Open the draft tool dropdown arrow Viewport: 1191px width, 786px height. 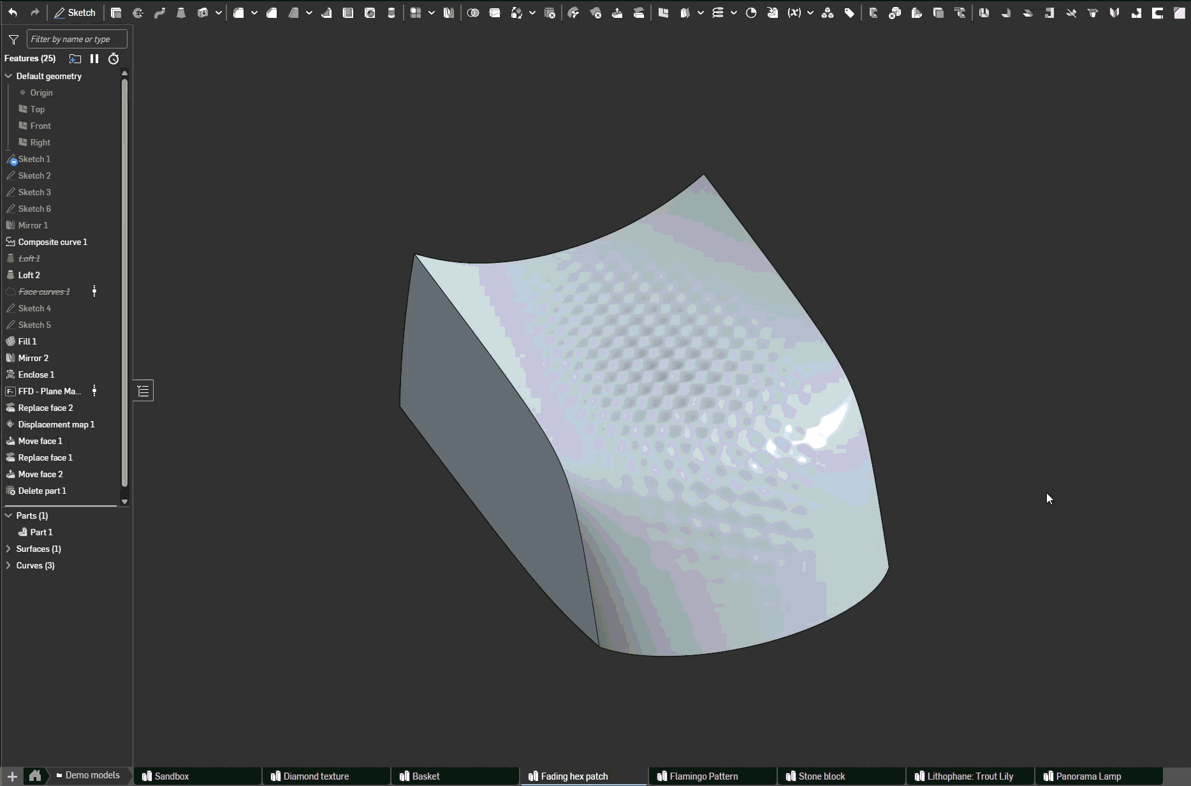point(309,13)
